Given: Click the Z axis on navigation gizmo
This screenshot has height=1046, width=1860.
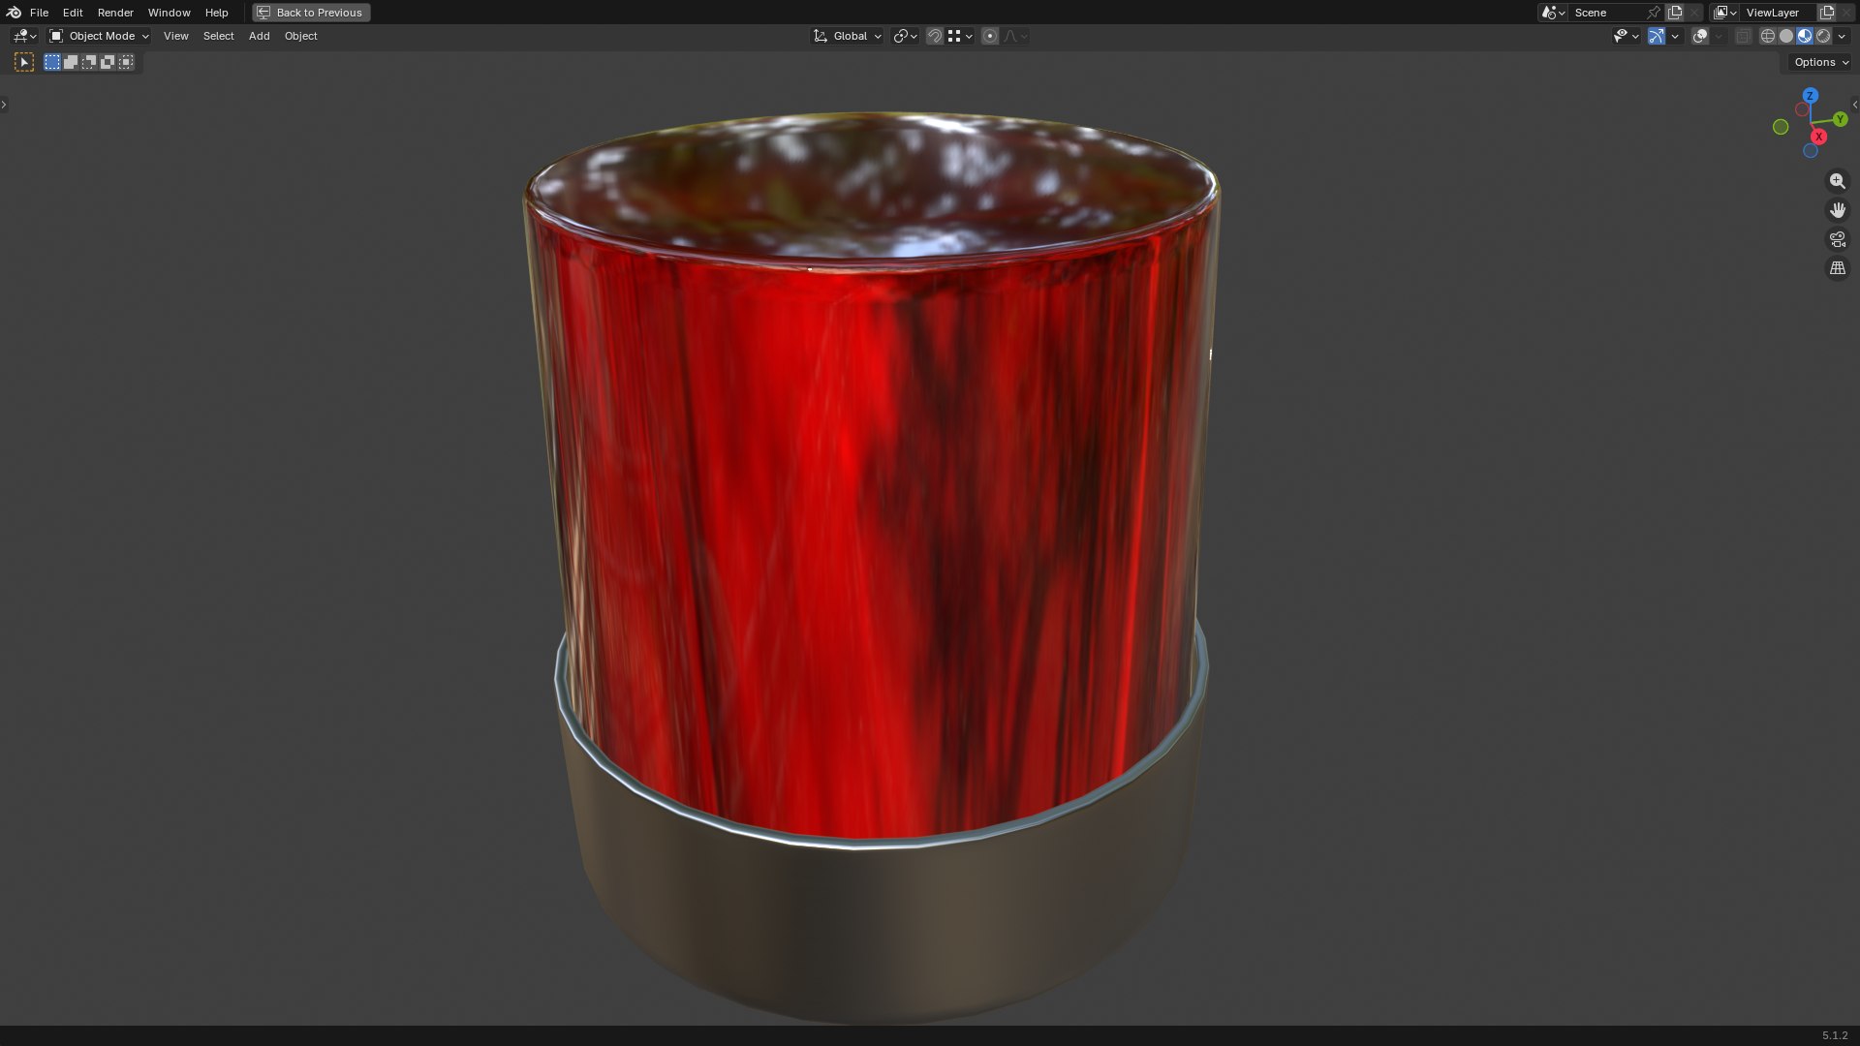Looking at the screenshot, I should tap(1810, 96).
